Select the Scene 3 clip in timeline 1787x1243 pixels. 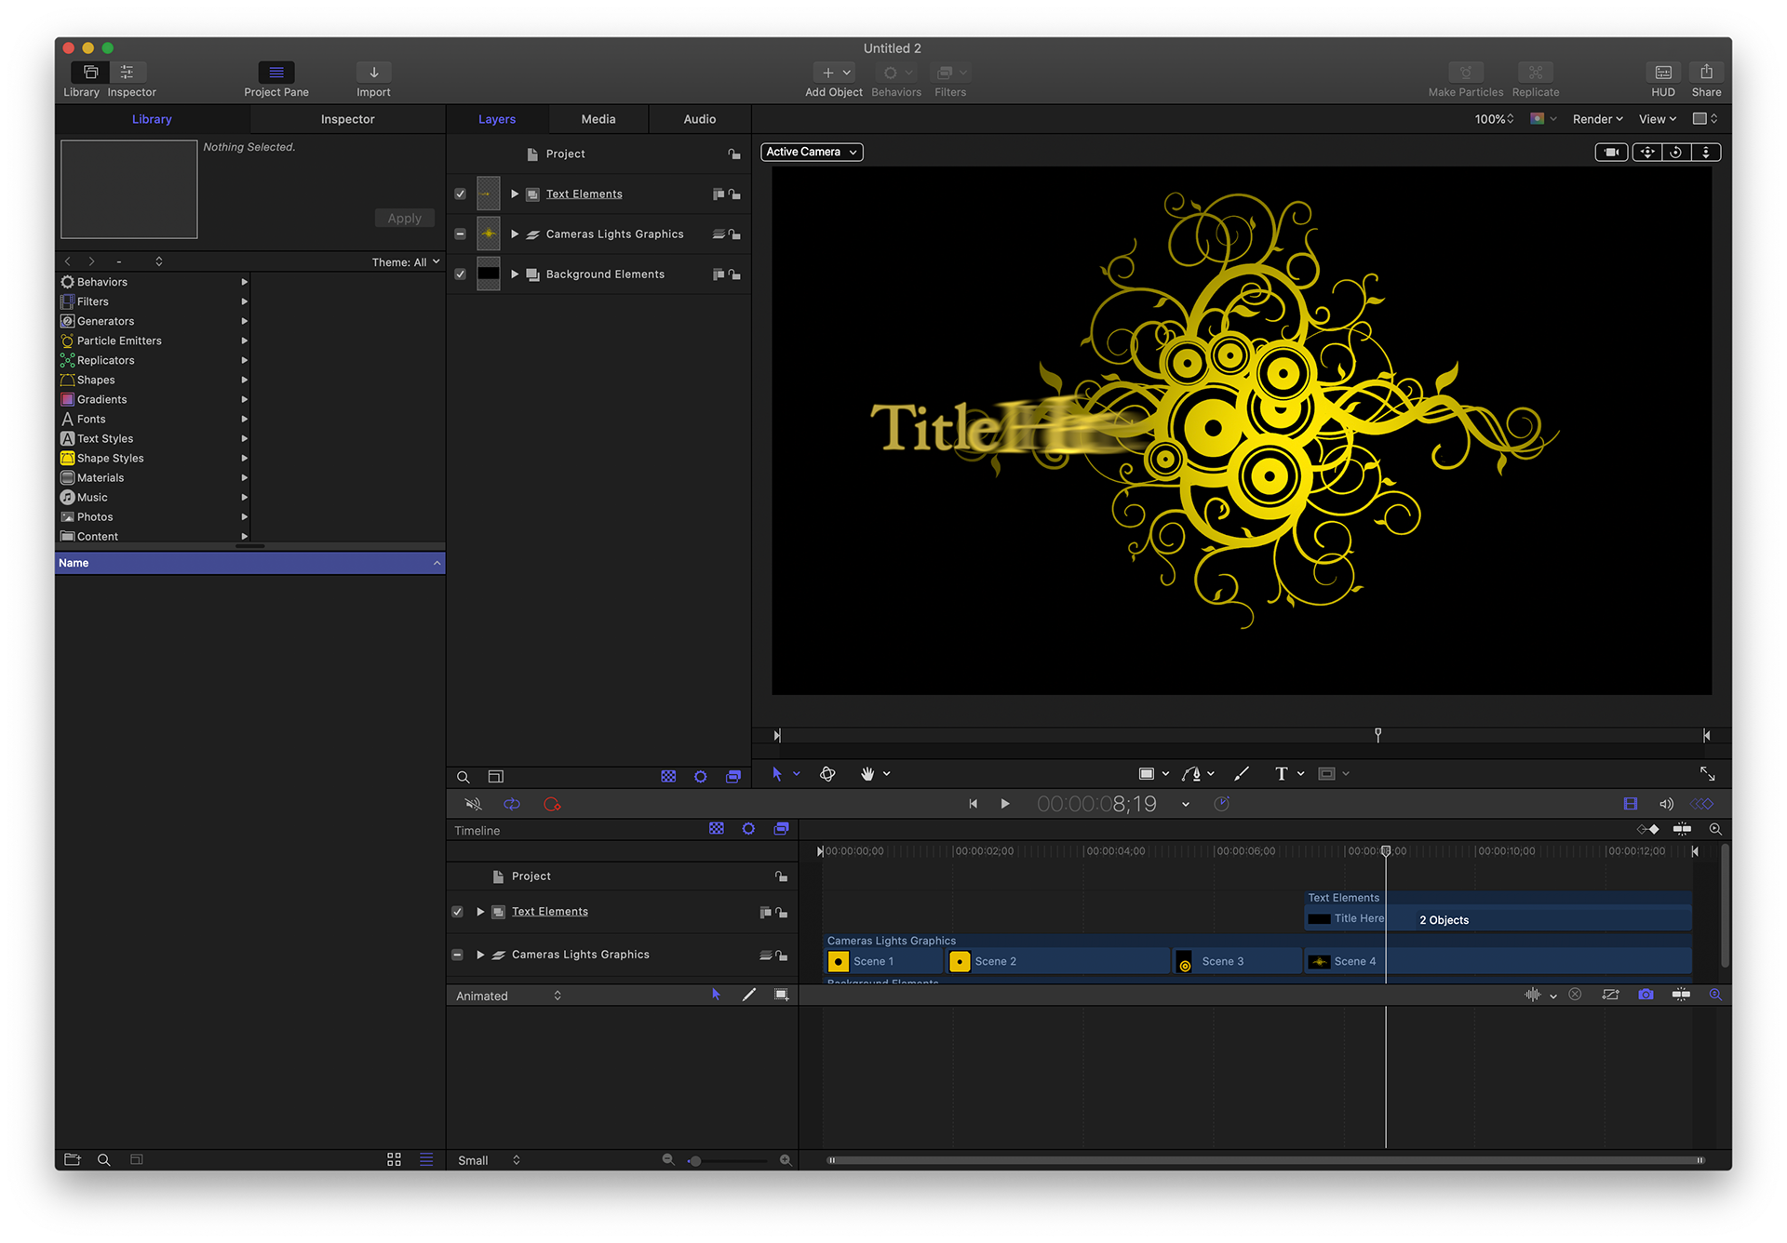click(x=1238, y=961)
